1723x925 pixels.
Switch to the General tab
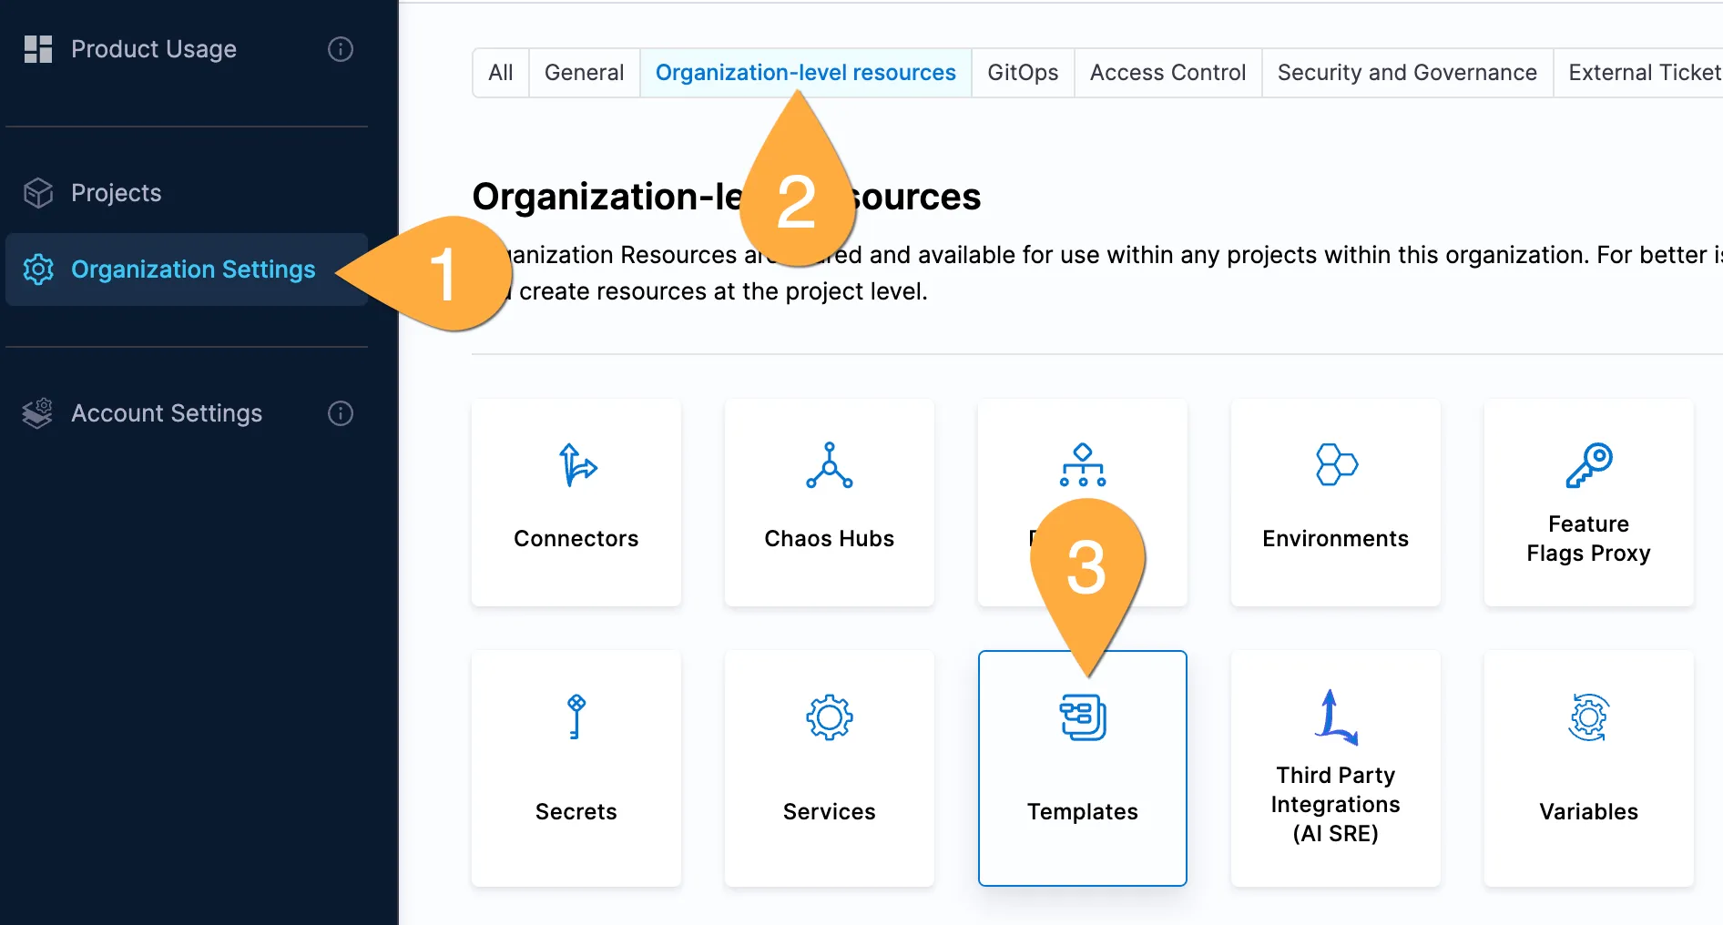tap(584, 73)
